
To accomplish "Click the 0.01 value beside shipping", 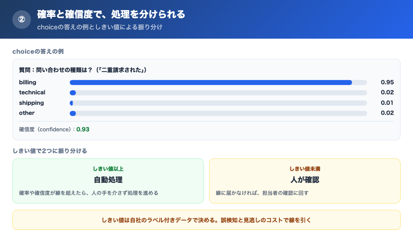I will pos(387,103).
